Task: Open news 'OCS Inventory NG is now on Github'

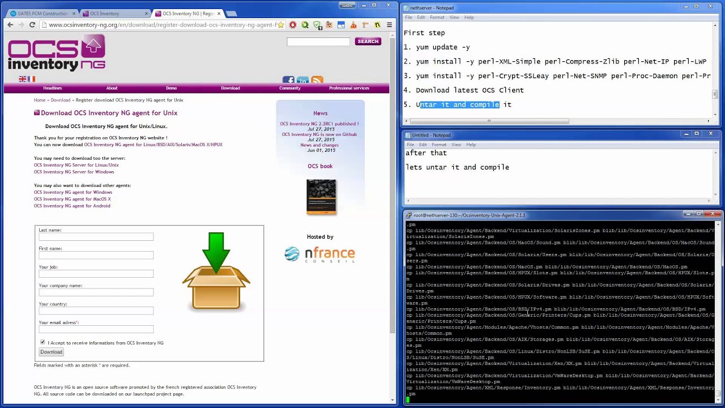Action: [x=319, y=134]
